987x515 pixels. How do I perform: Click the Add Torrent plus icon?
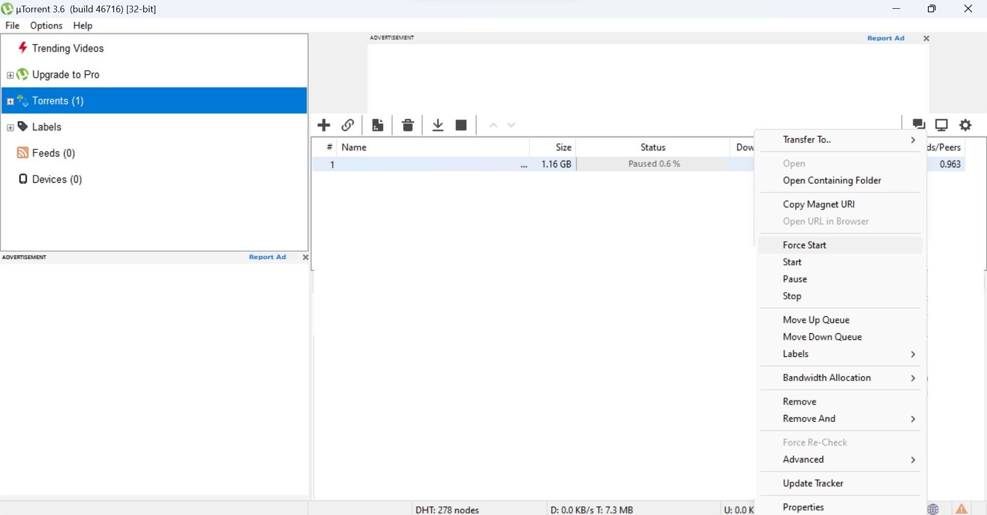coord(324,125)
